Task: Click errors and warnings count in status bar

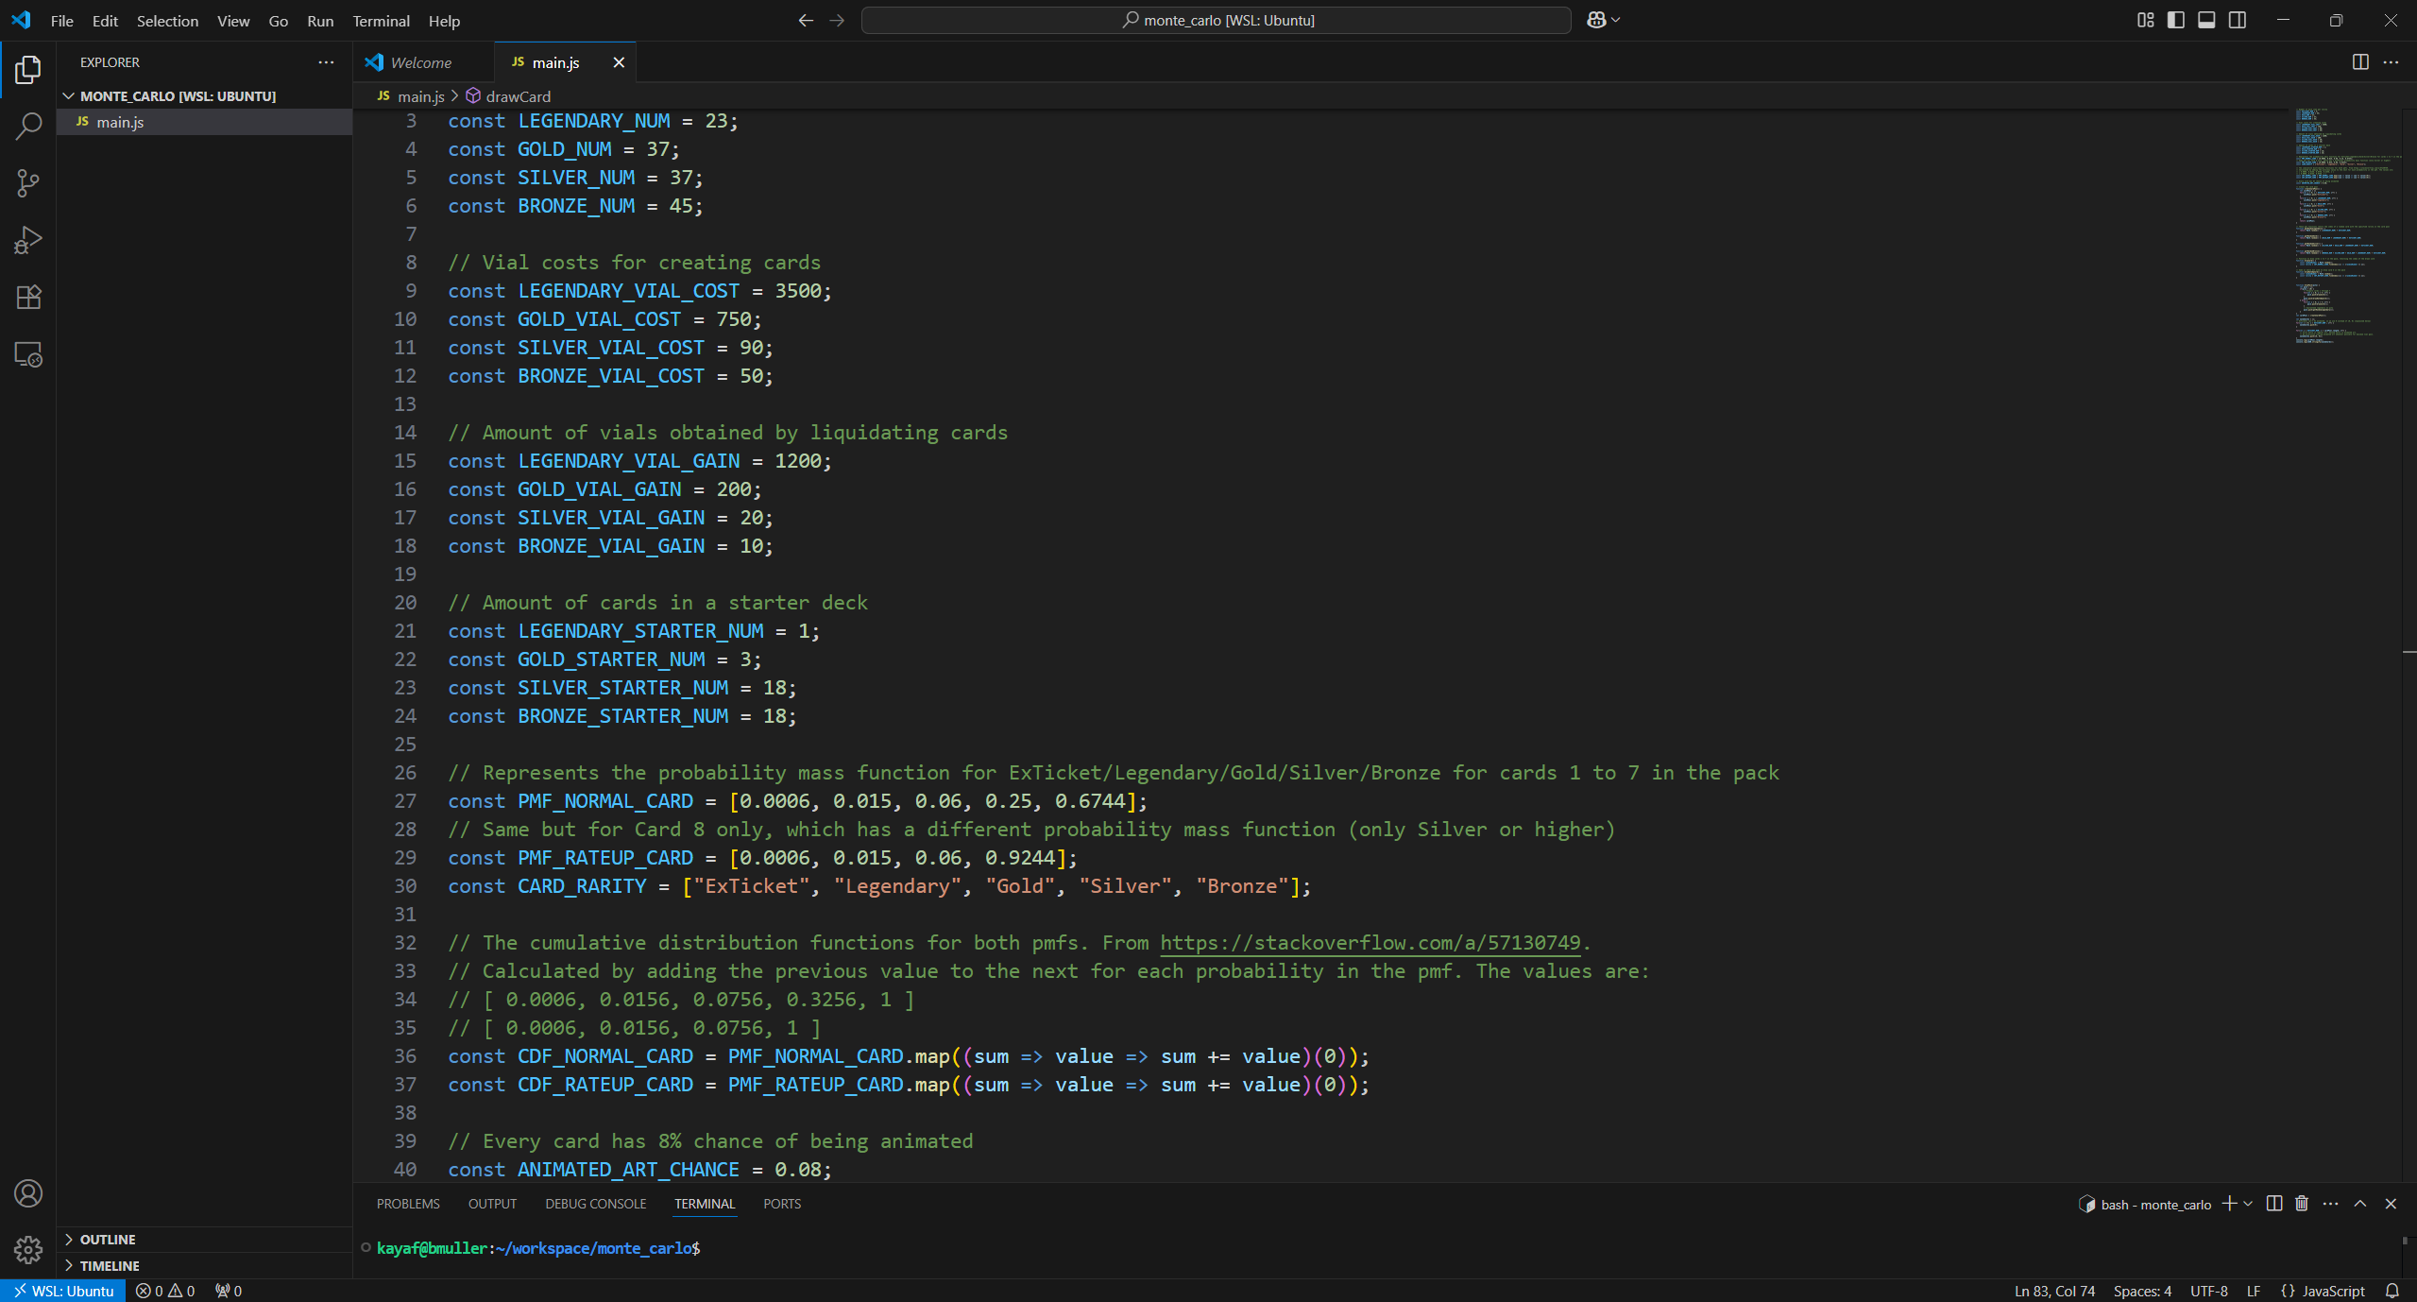Action: point(165,1291)
